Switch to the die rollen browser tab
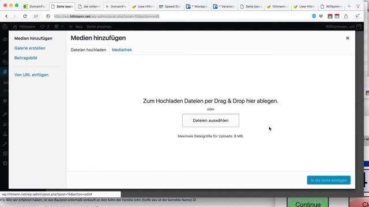 [89, 6]
